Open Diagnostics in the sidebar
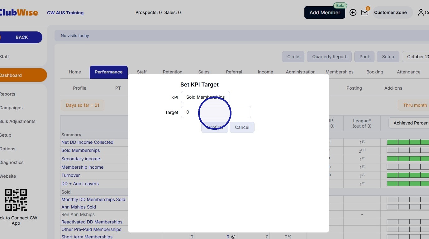 point(12,162)
